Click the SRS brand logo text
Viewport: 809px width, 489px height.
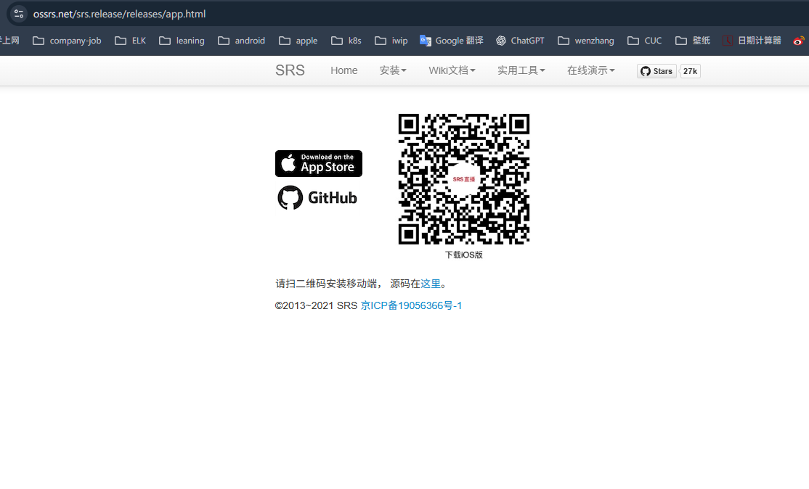pos(290,70)
